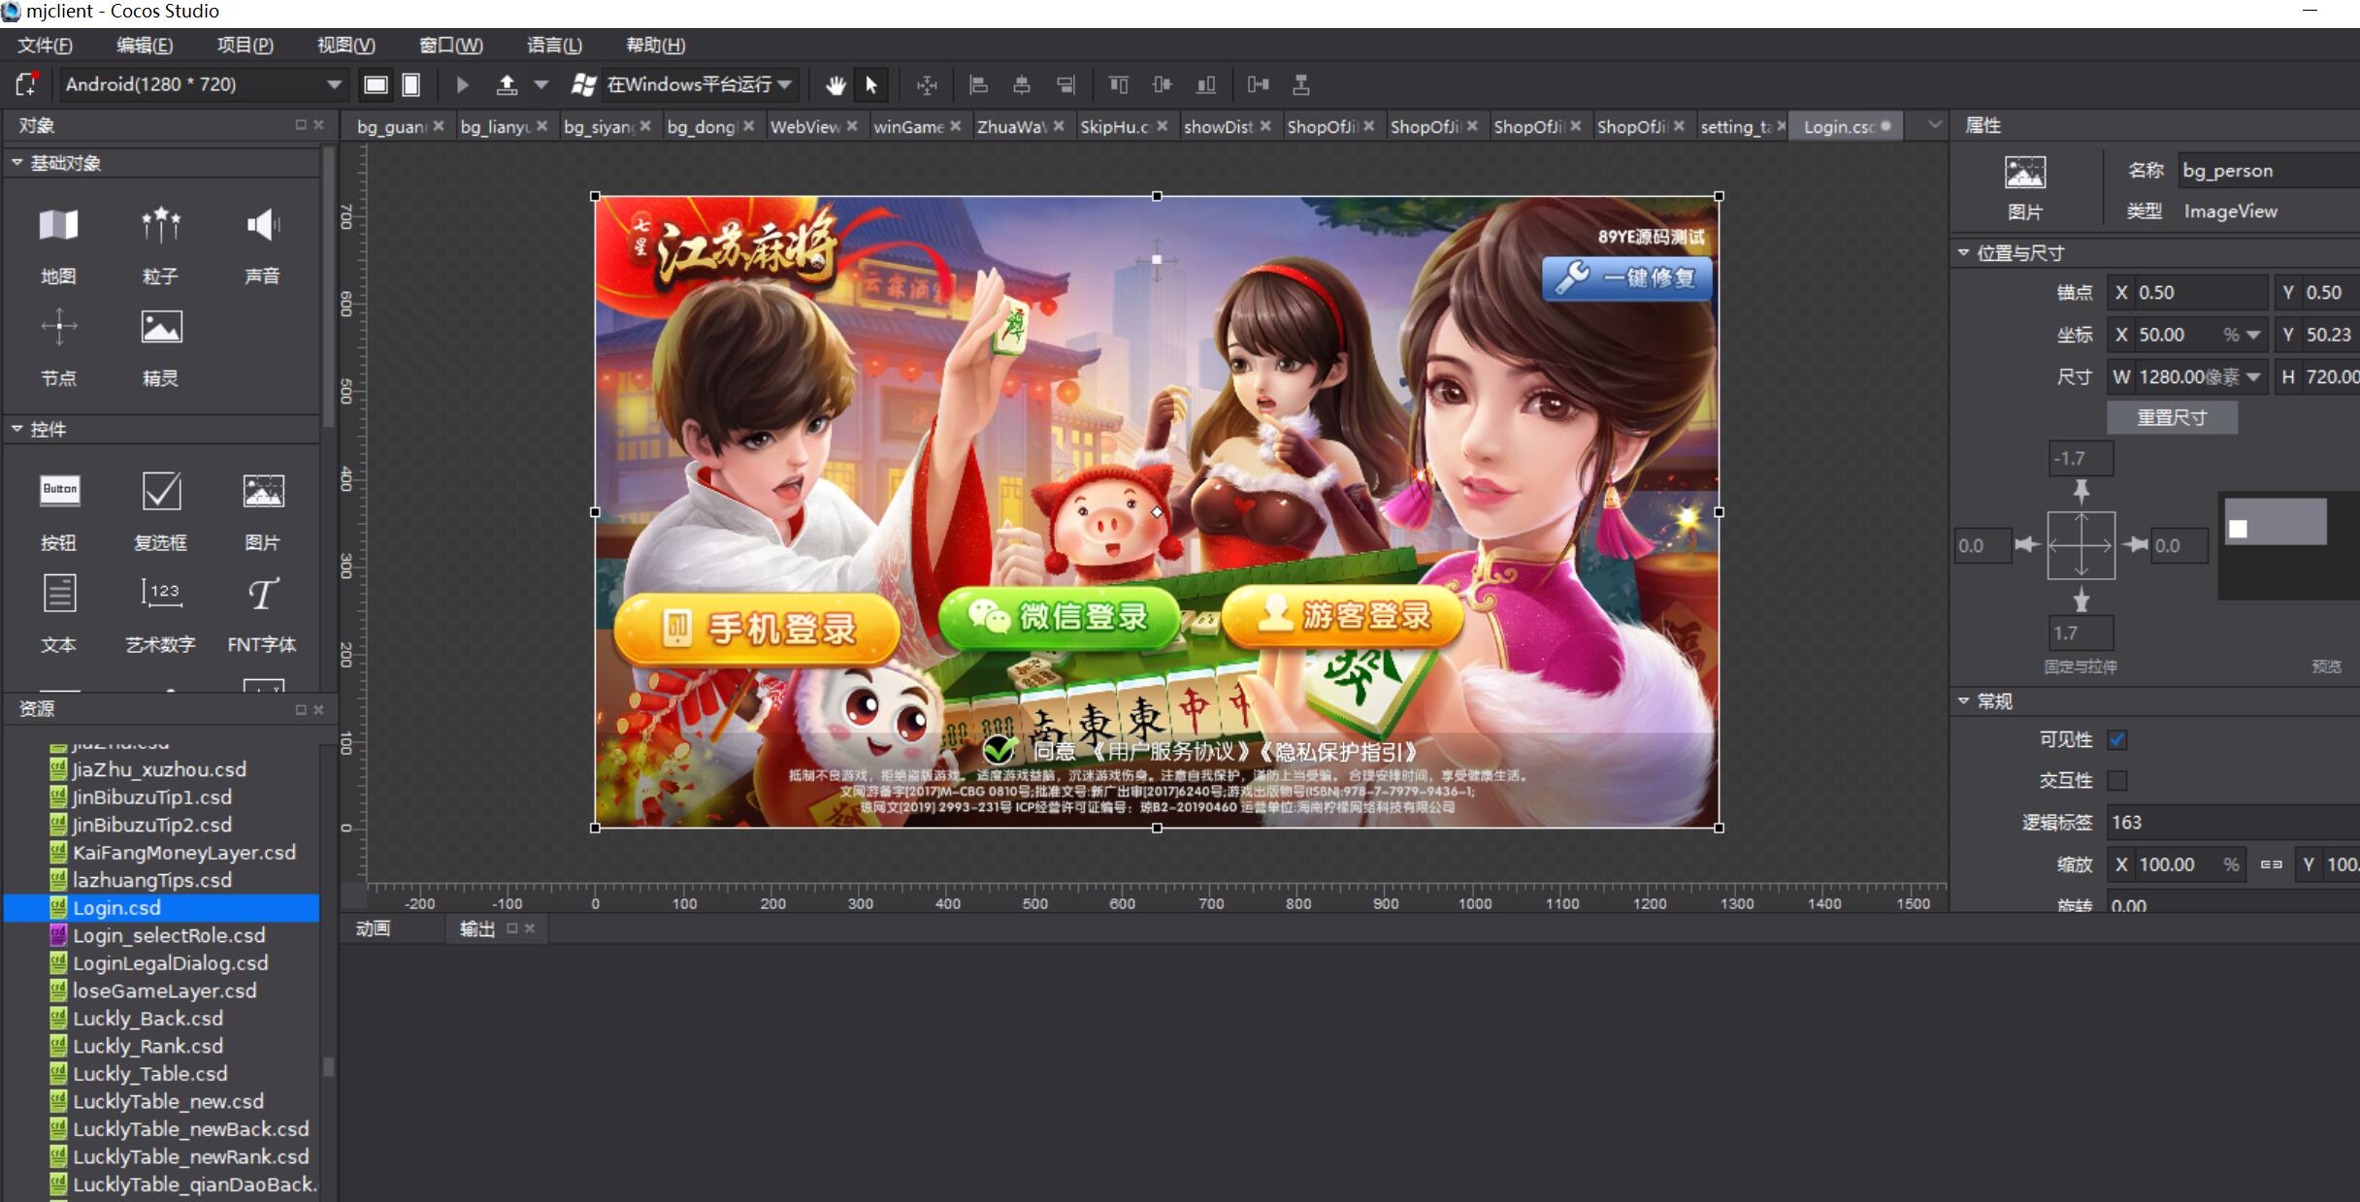Open the Android resolution dropdown
Image resolution: width=2360 pixels, height=1202 pixels.
[334, 85]
